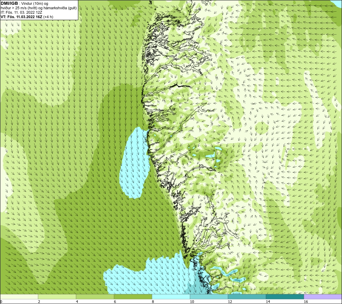Click the legend scale label "8"
Screen dimensions: 342x304
(153, 302)
